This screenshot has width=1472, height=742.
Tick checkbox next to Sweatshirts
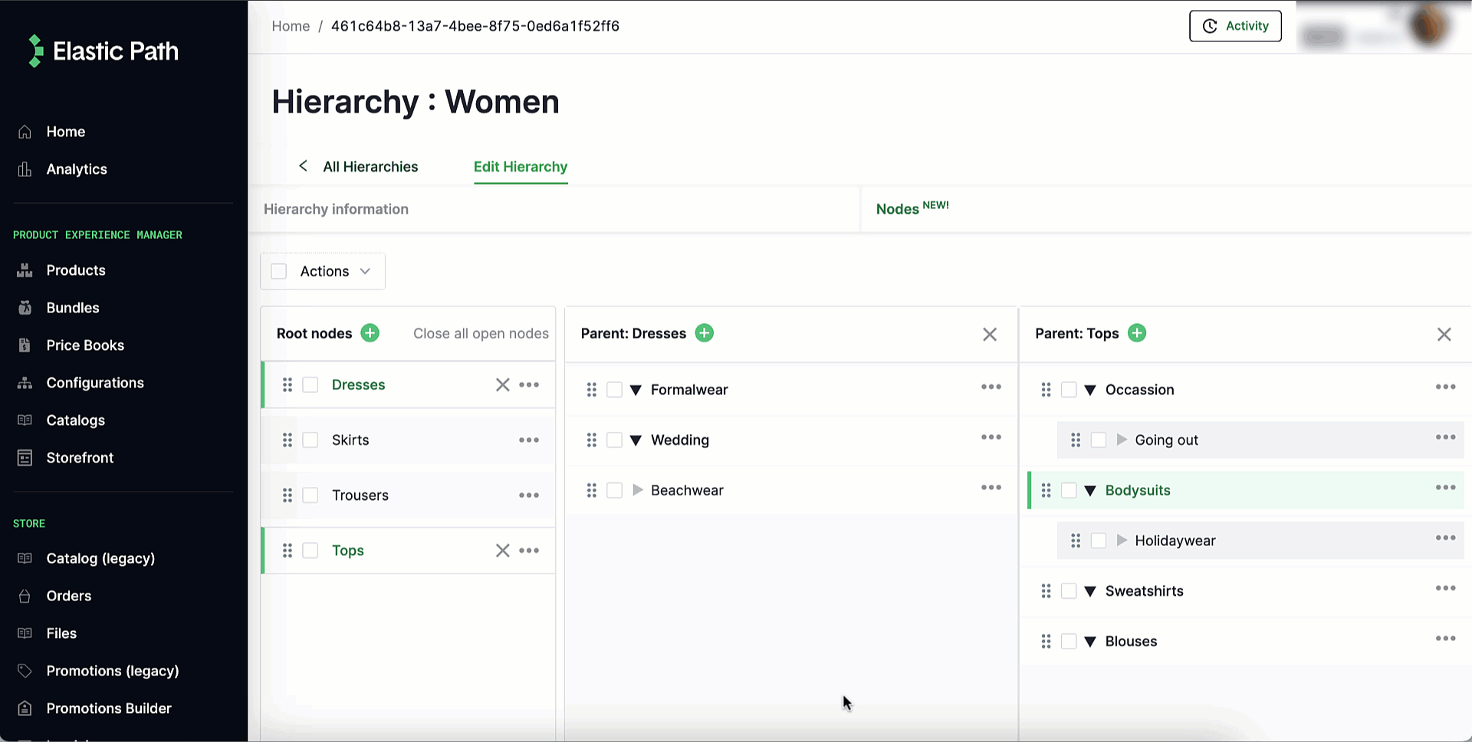pos(1069,591)
